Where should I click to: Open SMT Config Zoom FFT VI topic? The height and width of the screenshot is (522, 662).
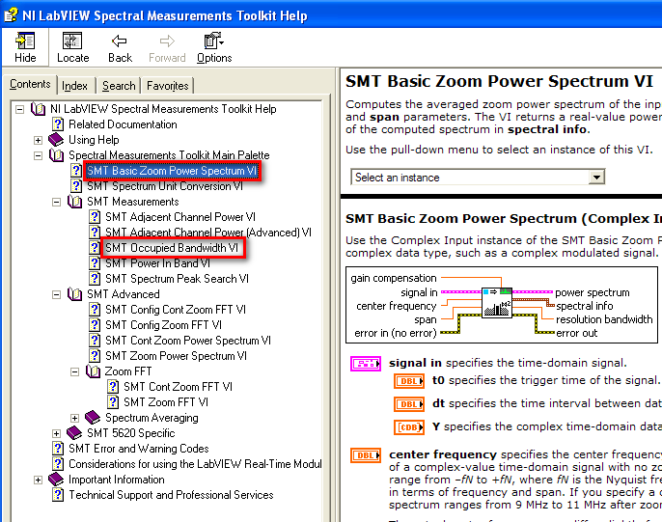pyautogui.click(x=163, y=325)
